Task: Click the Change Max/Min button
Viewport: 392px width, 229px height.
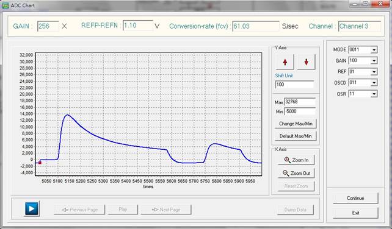Action: point(296,124)
